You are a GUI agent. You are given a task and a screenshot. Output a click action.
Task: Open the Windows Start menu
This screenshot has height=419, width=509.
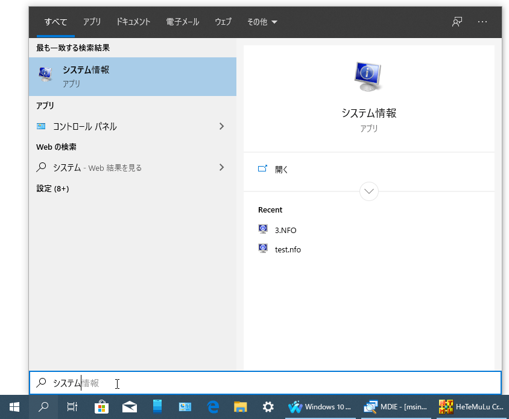pyautogui.click(x=14, y=407)
